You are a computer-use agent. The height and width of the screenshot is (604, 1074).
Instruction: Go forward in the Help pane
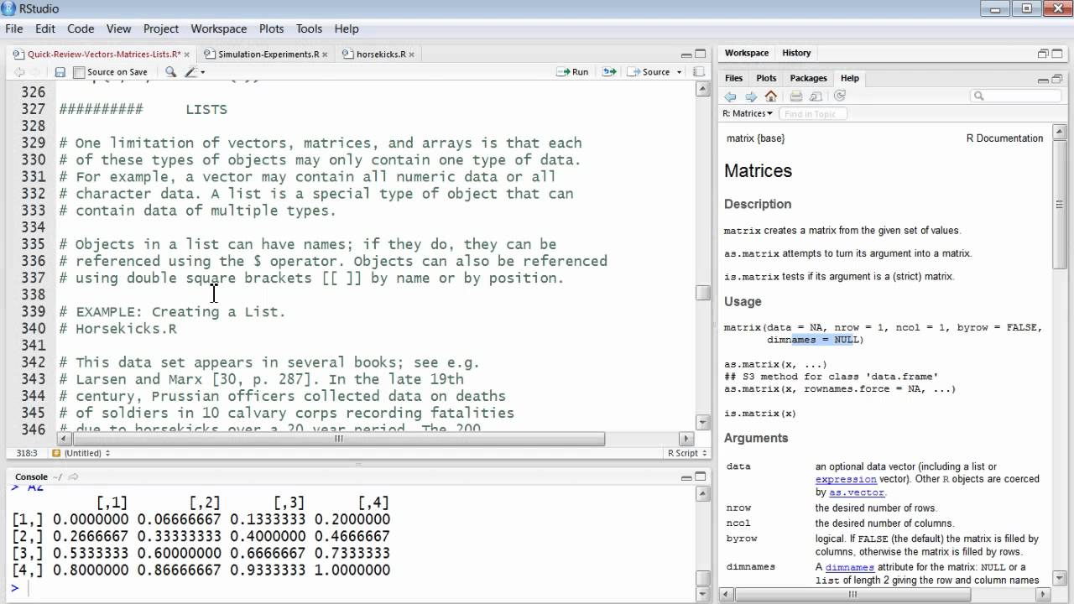pyautogui.click(x=750, y=96)
